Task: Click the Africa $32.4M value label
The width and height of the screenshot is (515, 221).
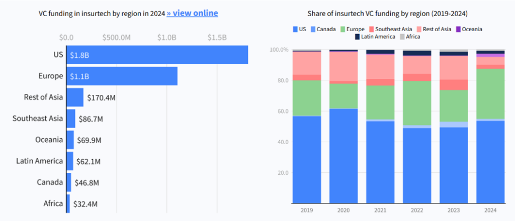Action: pos(84,204)
